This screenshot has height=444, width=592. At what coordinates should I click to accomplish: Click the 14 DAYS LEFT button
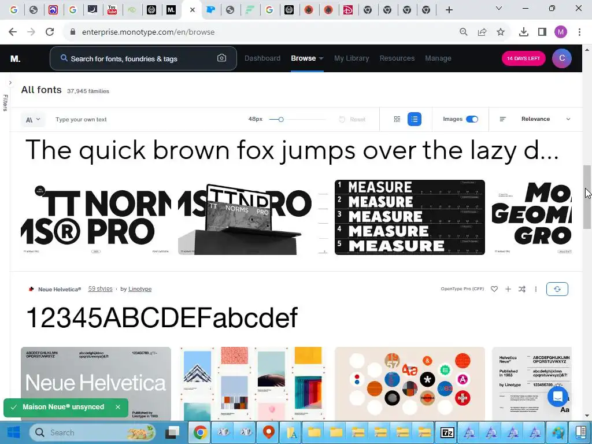[x=523, y=58]
